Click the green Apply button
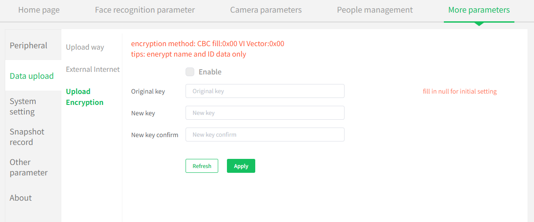 pyautogui.click(x=241, y=166)
